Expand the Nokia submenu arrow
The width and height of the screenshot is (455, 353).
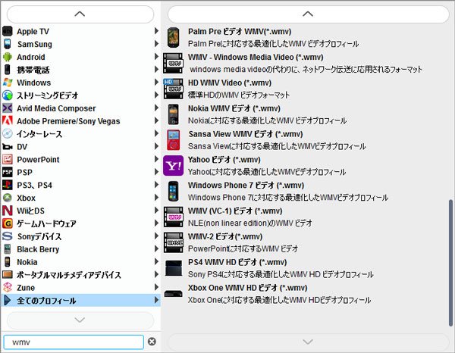(x=156, y=261)
